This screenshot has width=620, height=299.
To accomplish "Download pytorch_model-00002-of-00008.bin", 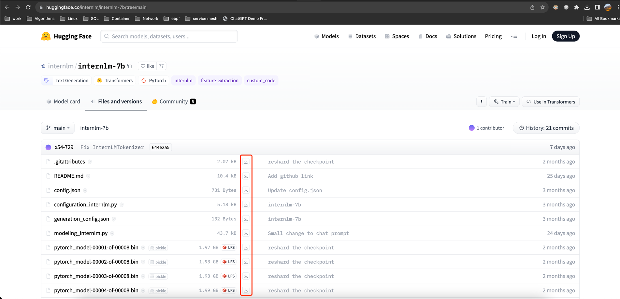I will (x=246, y=262).
